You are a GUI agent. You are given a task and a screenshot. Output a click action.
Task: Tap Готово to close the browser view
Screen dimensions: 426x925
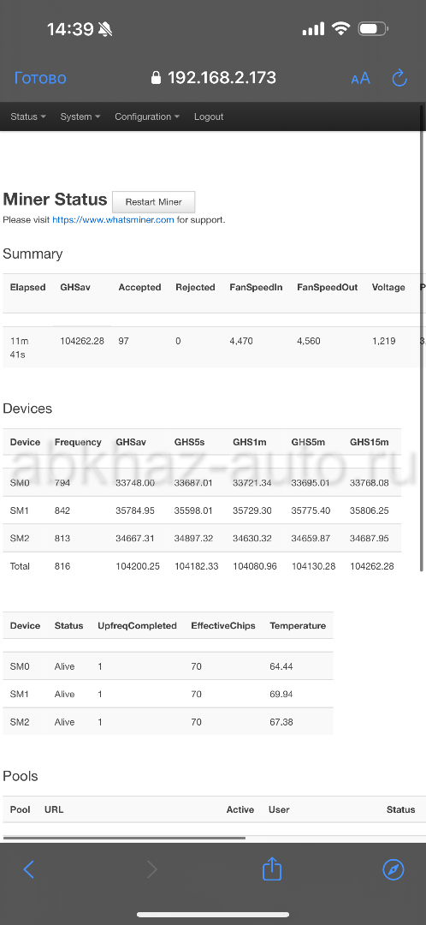click(x=40, y=79)
